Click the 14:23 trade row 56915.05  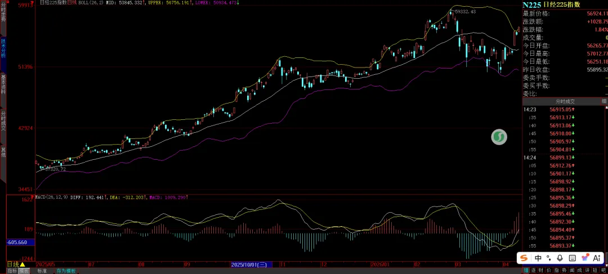[x=562, y=110]
